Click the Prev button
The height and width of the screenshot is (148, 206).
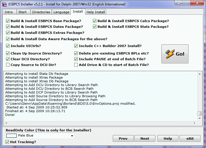pyautogui.click(x=123, y=139)
